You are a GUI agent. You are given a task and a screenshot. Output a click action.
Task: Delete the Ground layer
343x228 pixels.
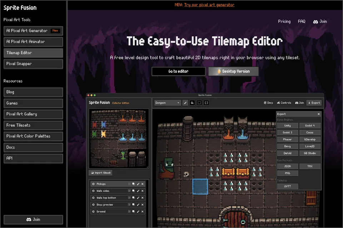pos(143,212)
